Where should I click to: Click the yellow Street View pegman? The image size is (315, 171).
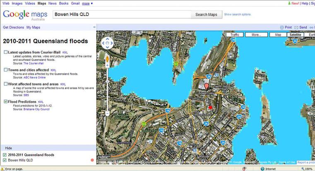click(107, 59)
